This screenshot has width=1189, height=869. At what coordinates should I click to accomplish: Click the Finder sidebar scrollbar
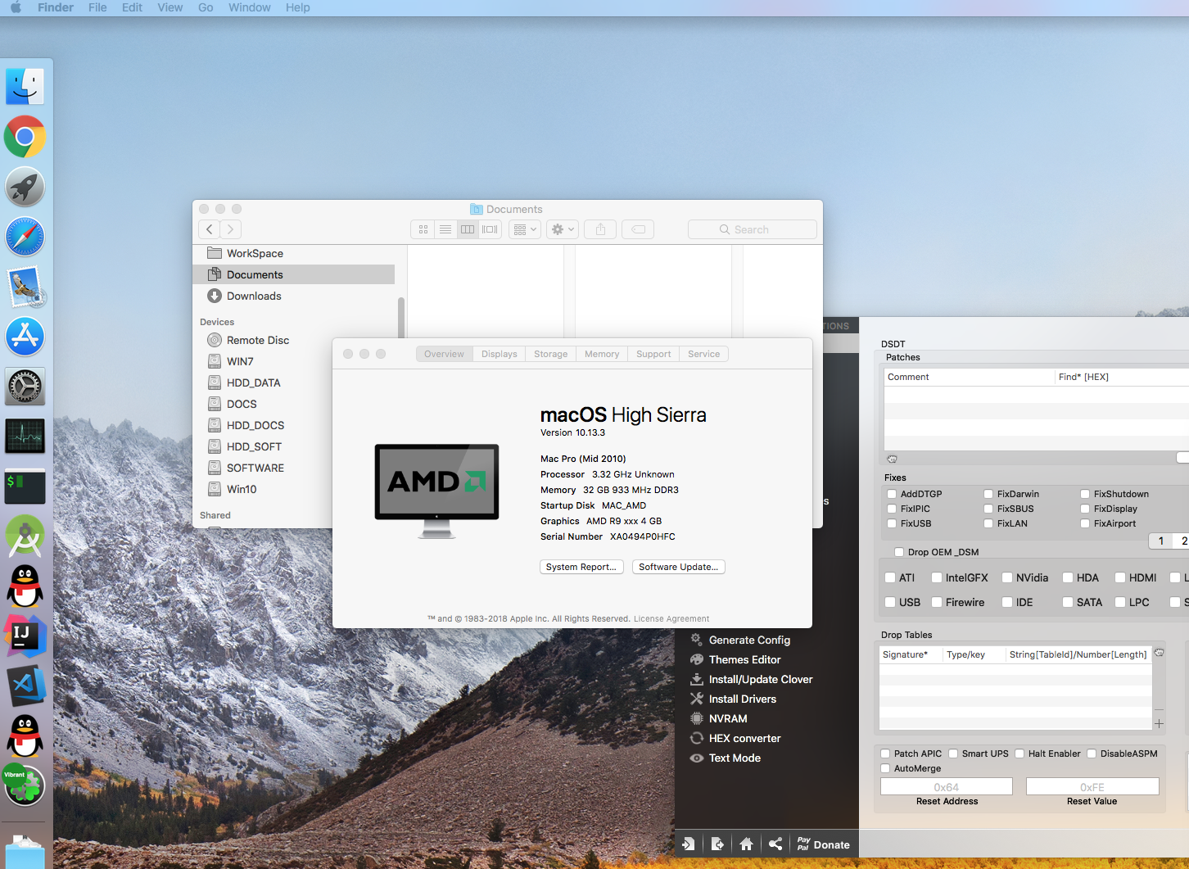pos(401,318)
